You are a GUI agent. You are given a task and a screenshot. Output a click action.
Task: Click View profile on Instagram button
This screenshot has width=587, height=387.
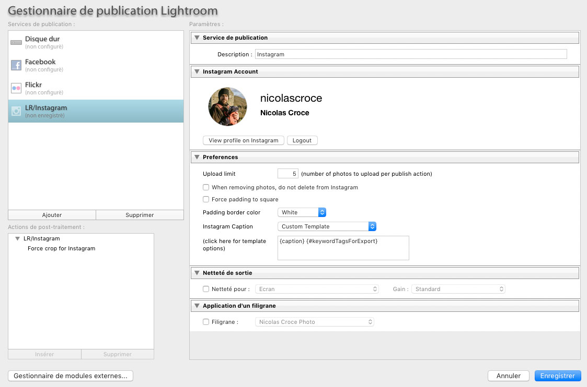[243, 140]
